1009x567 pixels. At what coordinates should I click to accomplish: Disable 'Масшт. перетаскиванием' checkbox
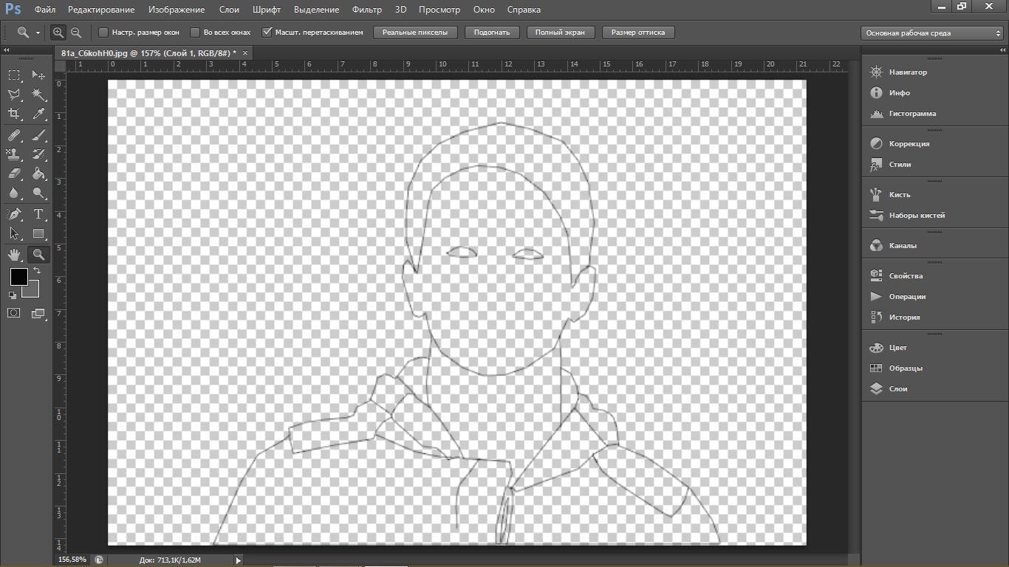coord(267,32)
